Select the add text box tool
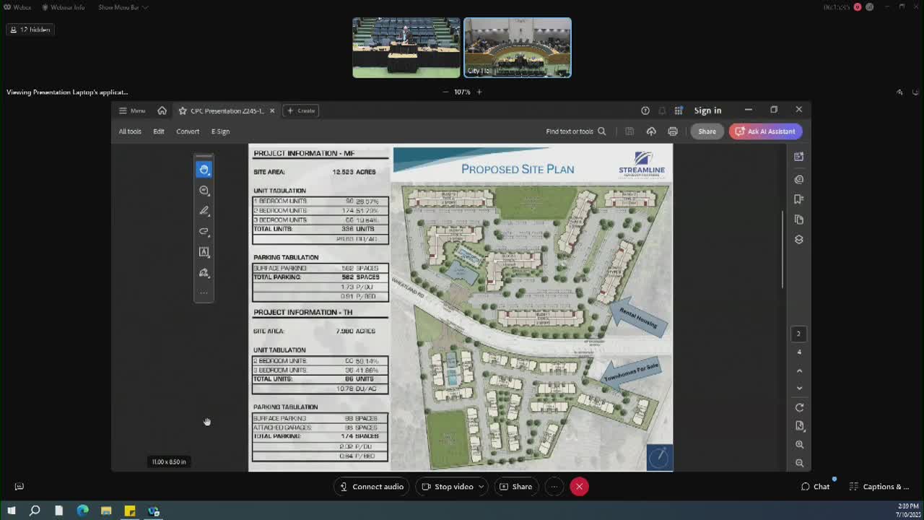 tap(204, 252)
